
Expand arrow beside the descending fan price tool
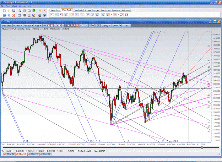118,15
